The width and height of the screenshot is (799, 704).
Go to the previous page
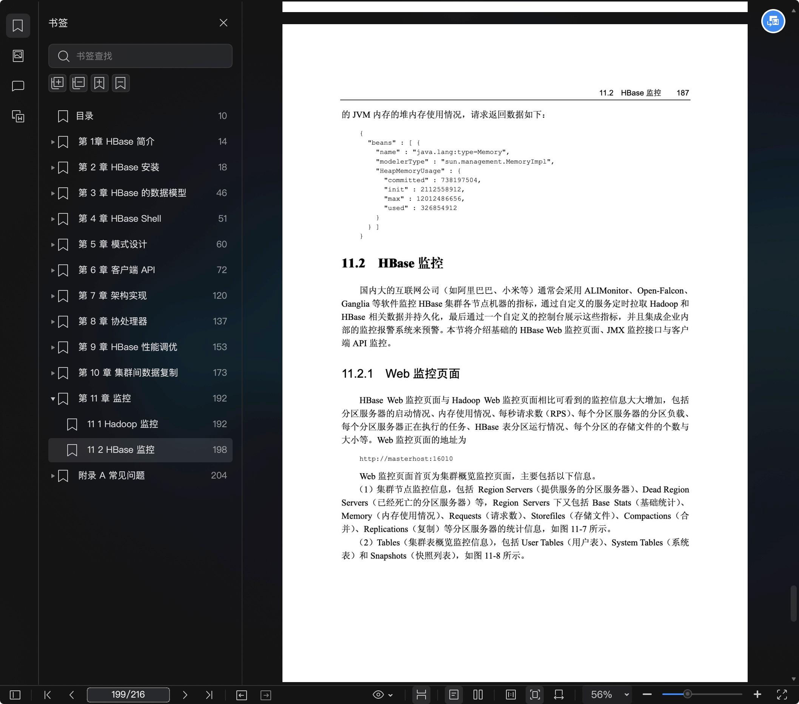point(71,695)
